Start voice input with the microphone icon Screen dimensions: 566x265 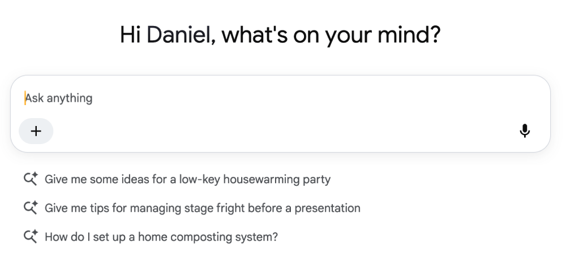click(x=525, y=131)
